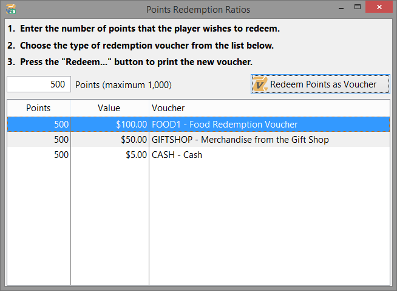Select the CASH - Cash voucher row
The width and height of the screenshot is (397, 291).
198,155
